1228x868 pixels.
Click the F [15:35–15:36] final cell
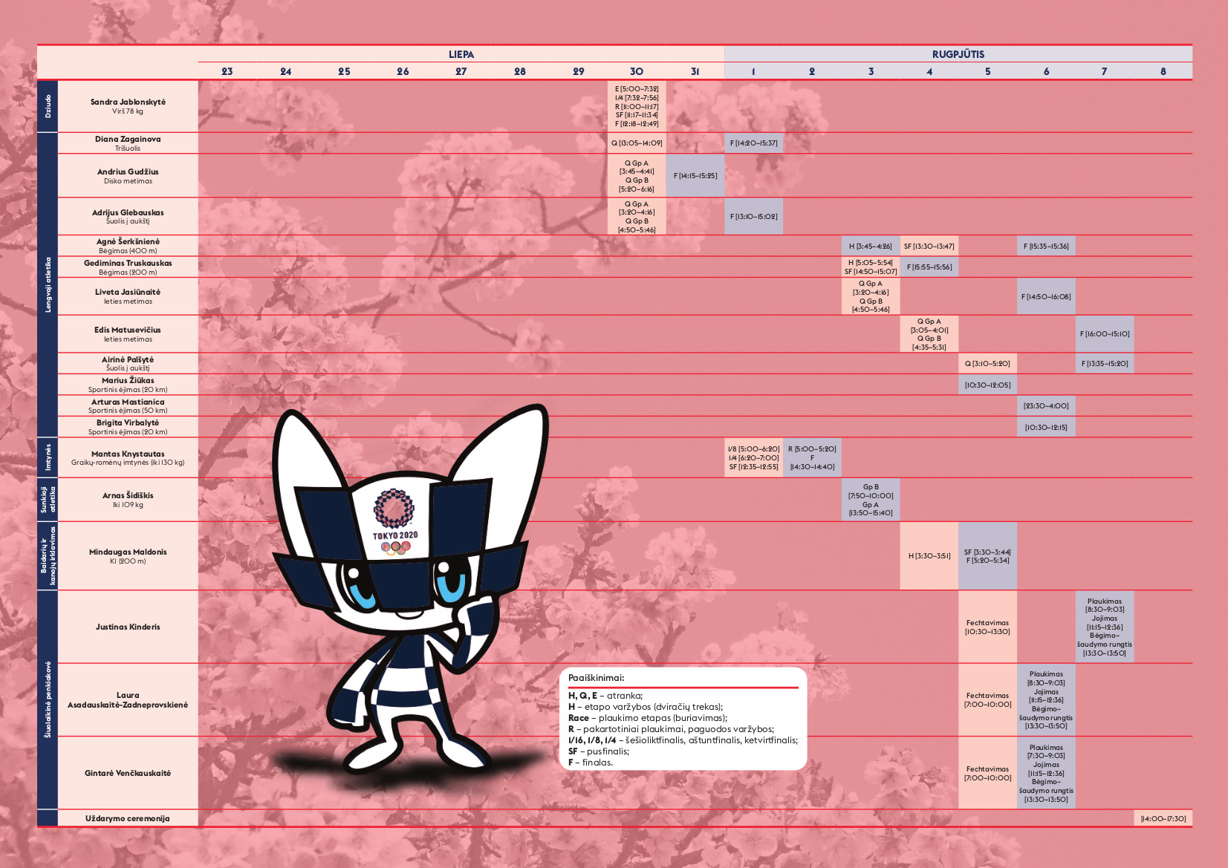[x=1046, y=246]
